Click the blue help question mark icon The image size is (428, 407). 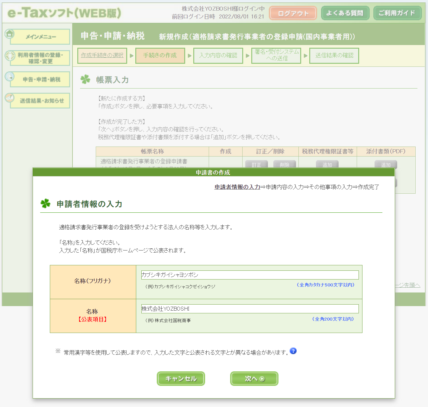click(293, 351)
